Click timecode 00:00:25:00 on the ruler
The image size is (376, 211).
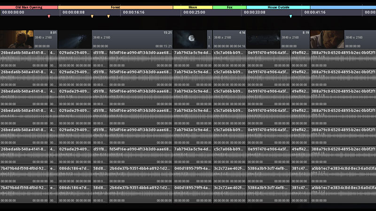[x=194, y=12]
